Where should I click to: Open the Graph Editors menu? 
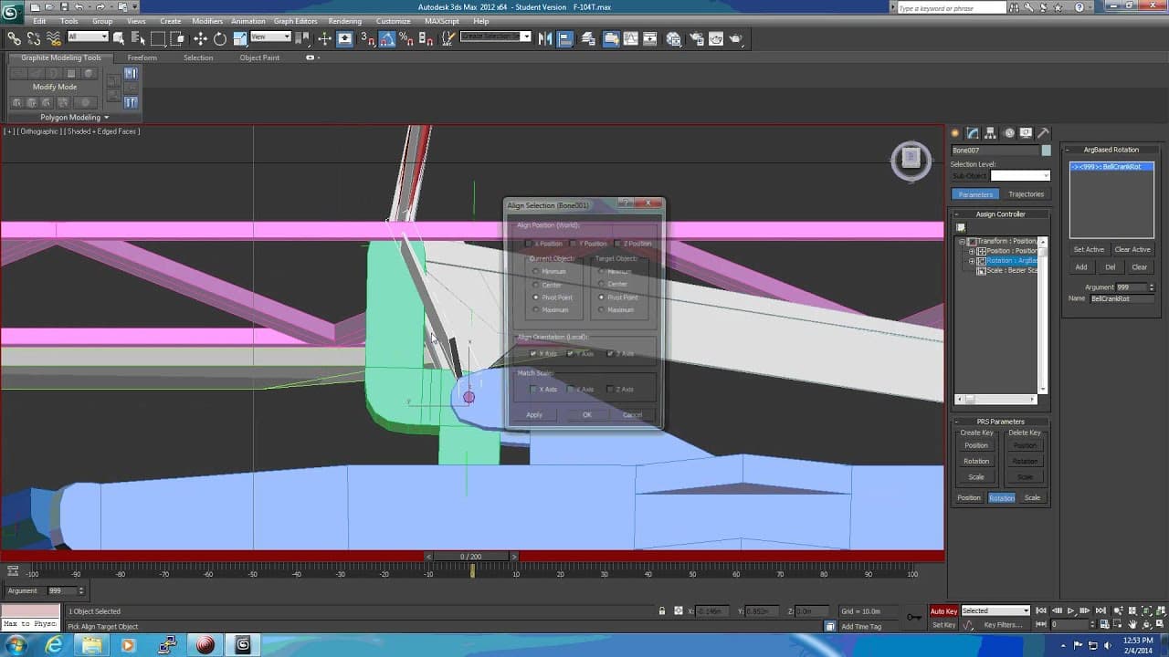click(x=296, y=21)
